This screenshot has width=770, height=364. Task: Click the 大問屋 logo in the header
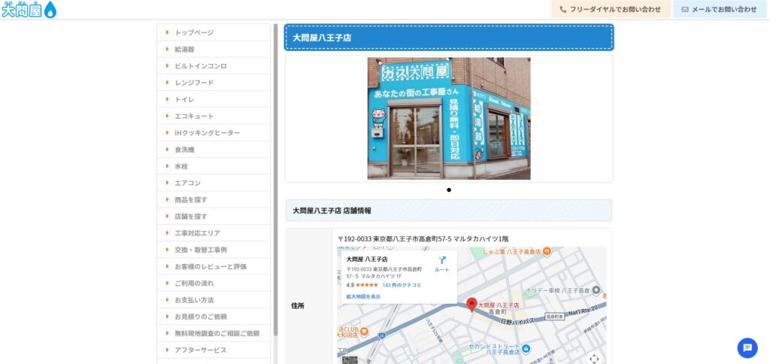point(29,10)
